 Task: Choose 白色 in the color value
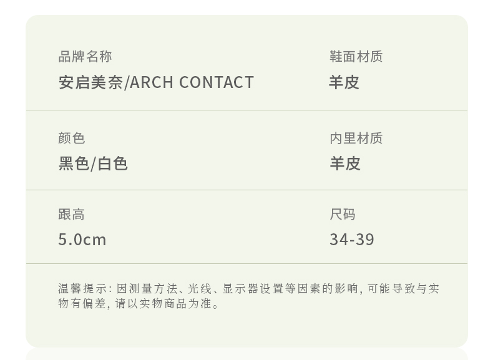pos(113,163)
